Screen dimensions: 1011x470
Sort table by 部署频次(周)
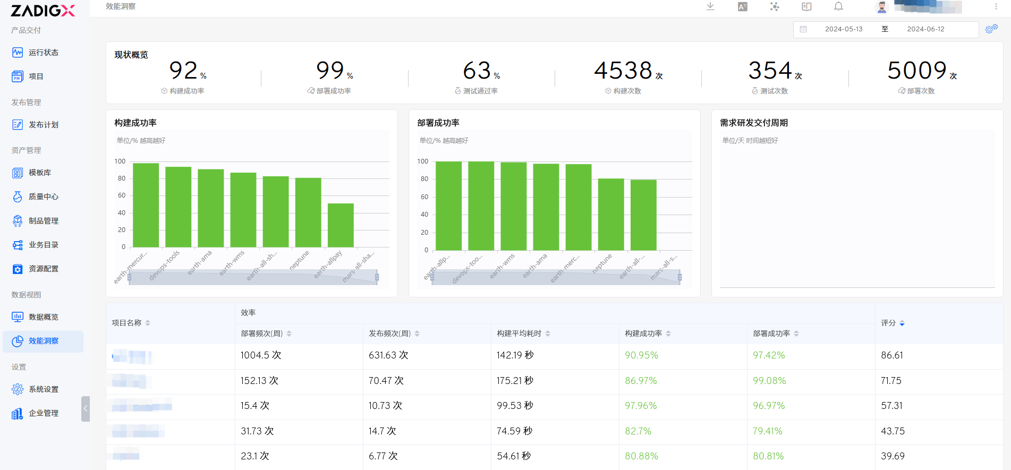point(289,334)
